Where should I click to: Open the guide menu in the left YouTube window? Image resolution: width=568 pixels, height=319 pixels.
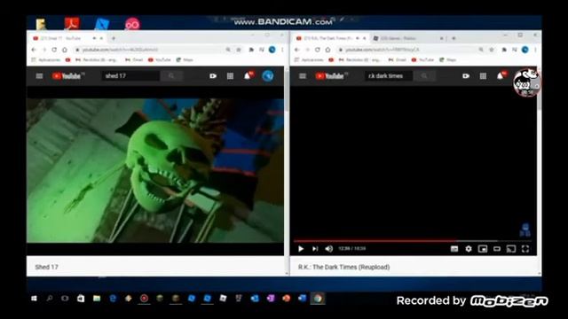(x=39, y=76)
